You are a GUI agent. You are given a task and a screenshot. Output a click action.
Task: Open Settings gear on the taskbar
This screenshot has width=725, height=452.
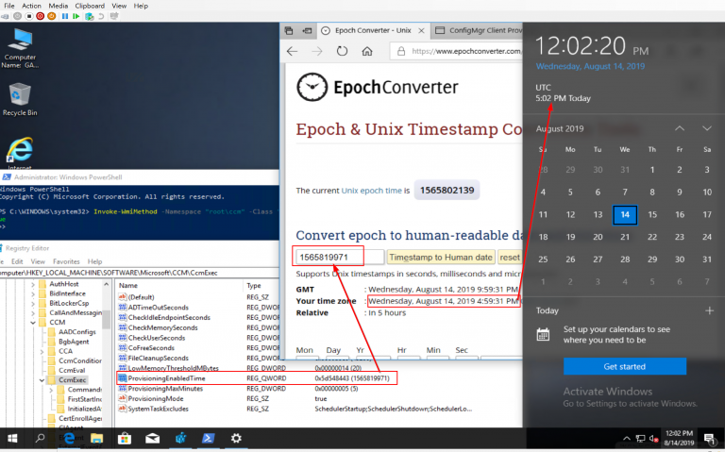click(235, 438)
